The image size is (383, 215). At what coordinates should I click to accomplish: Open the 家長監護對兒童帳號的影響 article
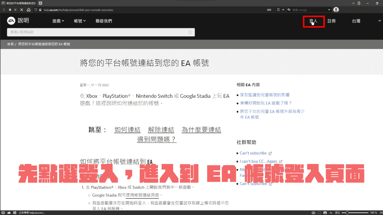pos(265,95)
